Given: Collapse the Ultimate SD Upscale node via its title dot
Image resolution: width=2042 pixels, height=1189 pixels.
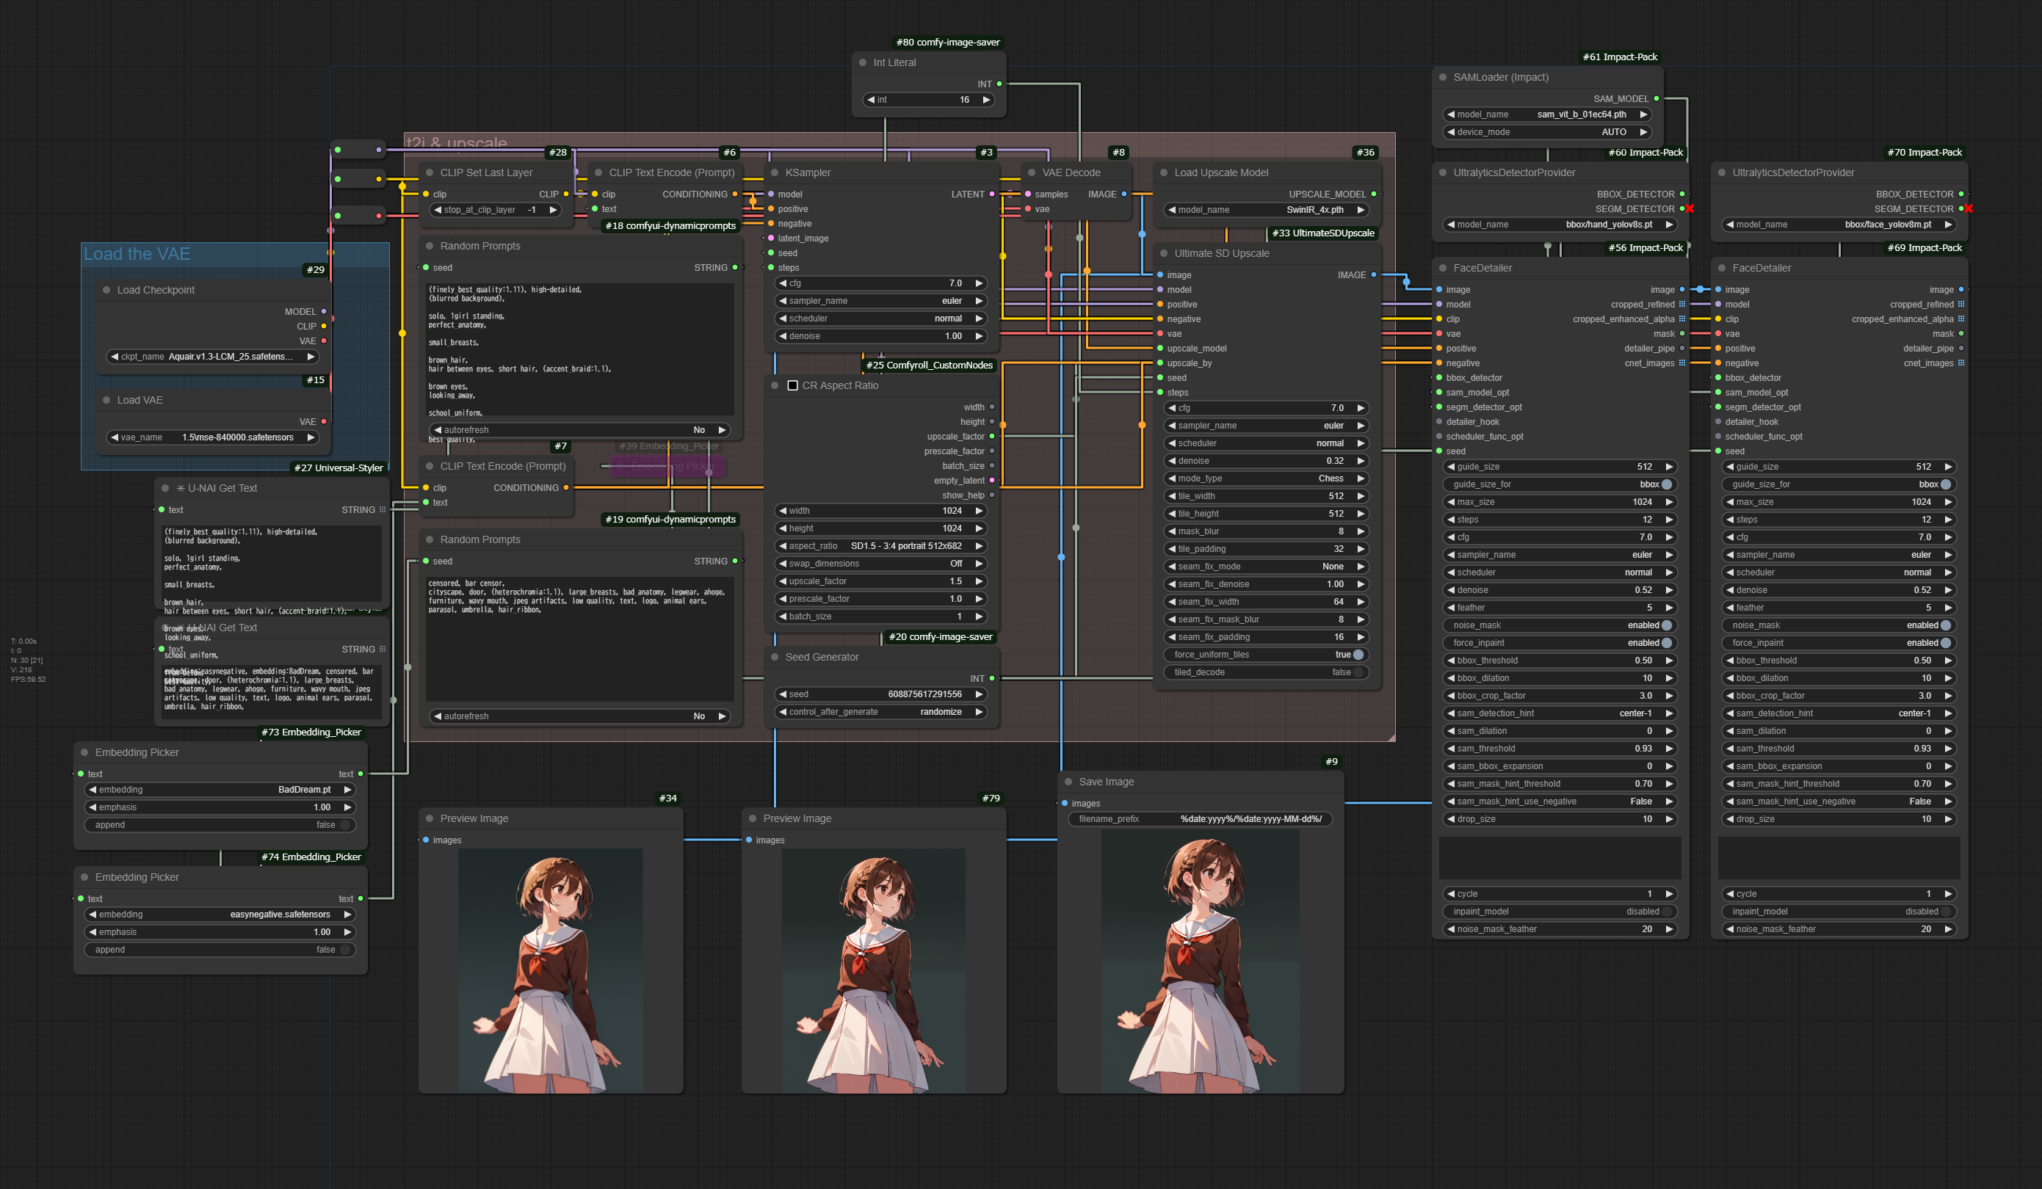Looking at the screenshot, I should (1164, 253).
